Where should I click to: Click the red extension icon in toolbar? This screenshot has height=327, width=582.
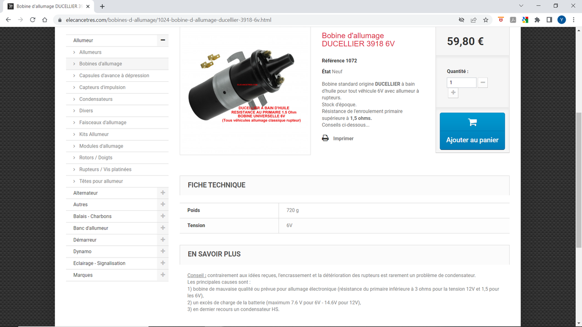pos(501,20)
